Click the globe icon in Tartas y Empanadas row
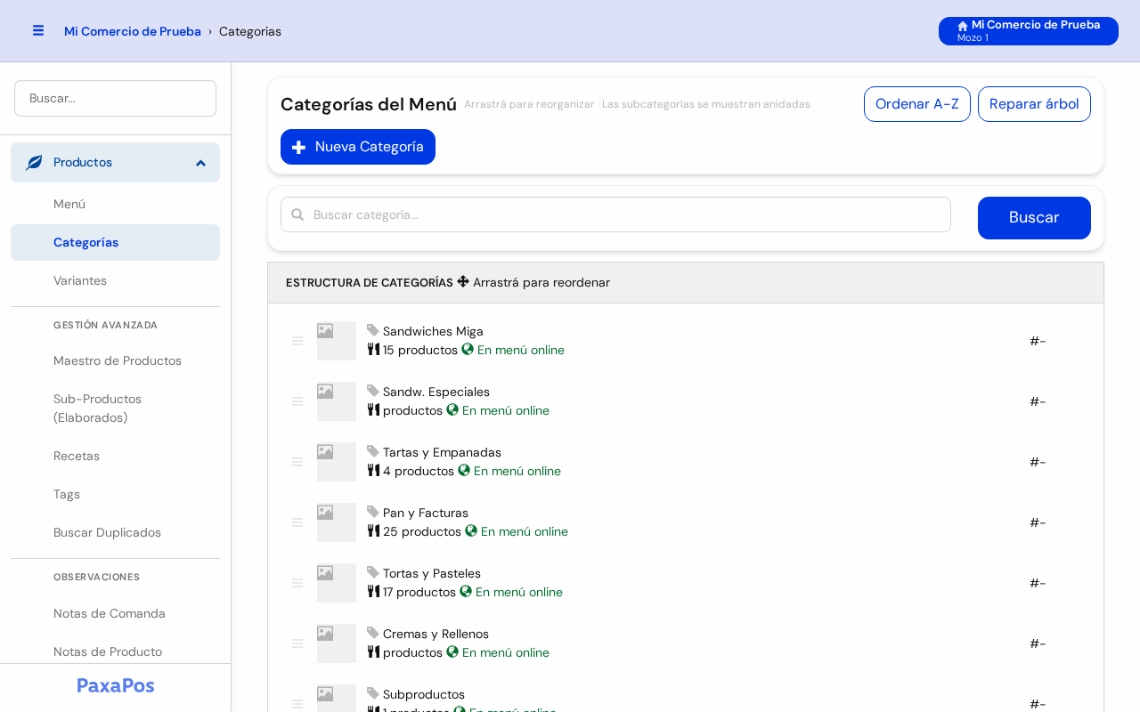Image resolution: width=1140 pixels, height=712 pixels. click(x=464, y=470)
